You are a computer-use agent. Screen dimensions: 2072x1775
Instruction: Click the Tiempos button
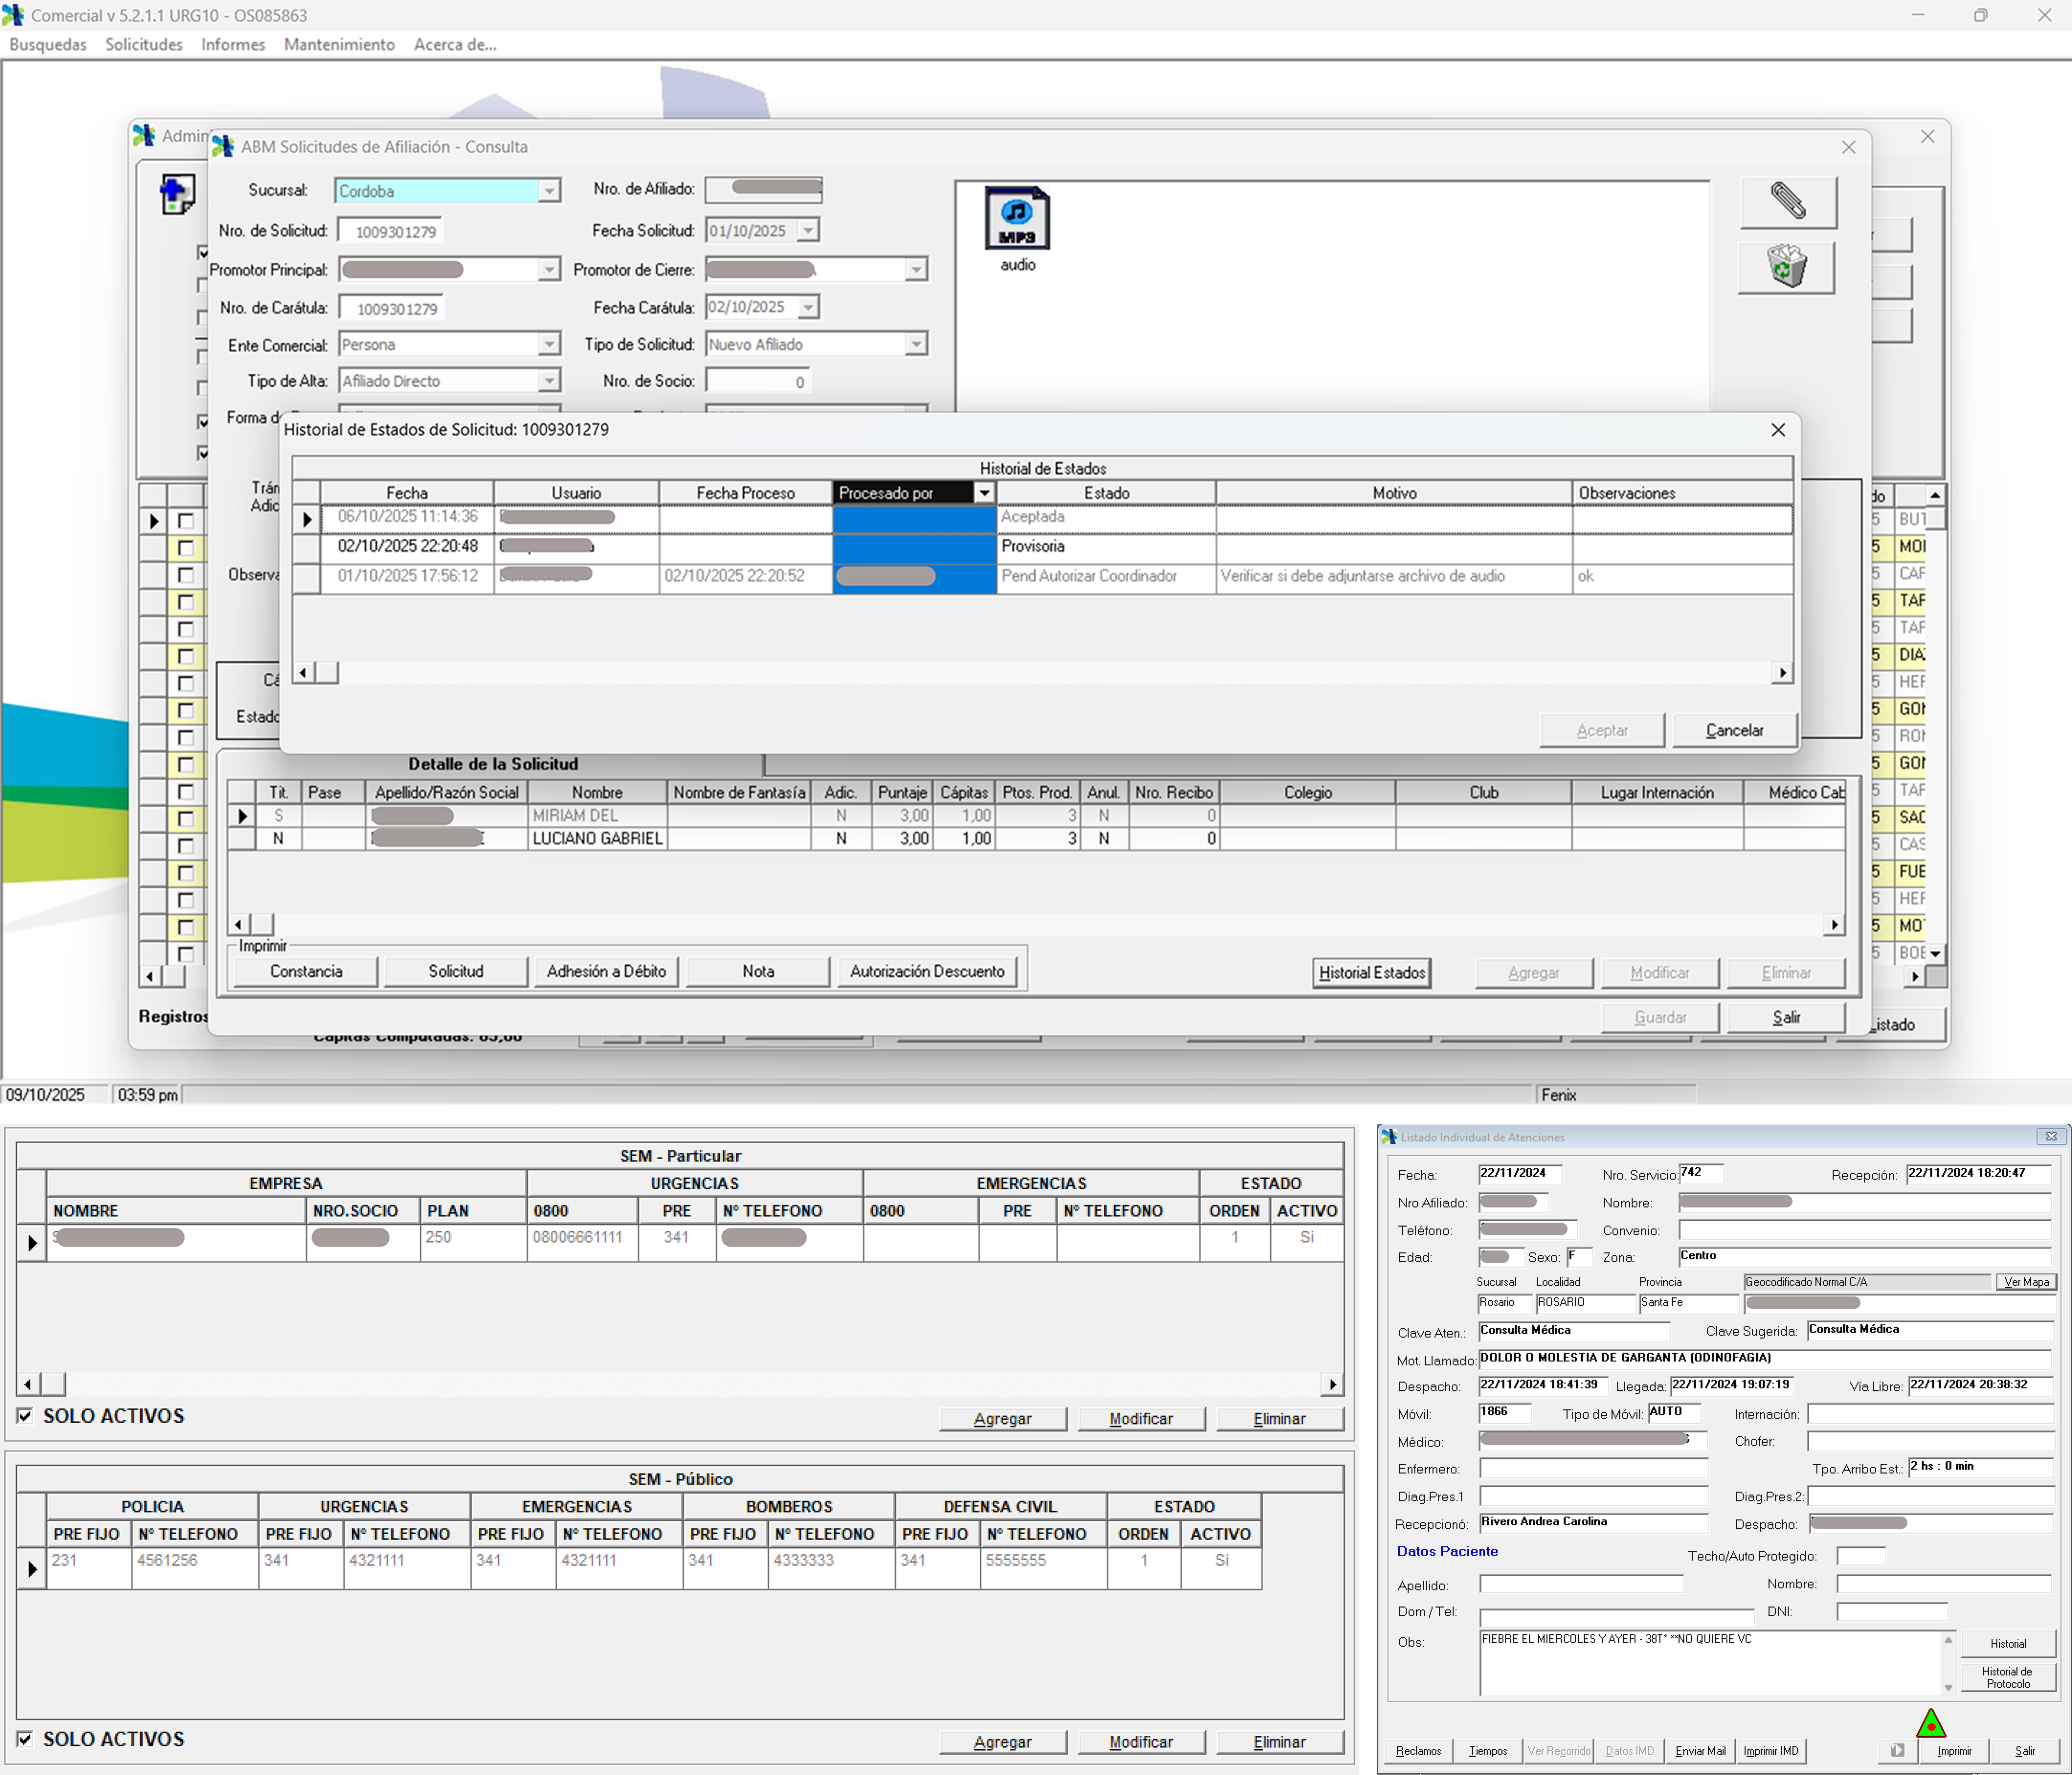coord(1487,1751)
